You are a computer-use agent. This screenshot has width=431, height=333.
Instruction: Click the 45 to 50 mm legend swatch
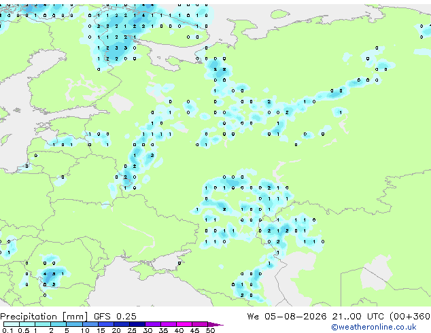[200, 324]
